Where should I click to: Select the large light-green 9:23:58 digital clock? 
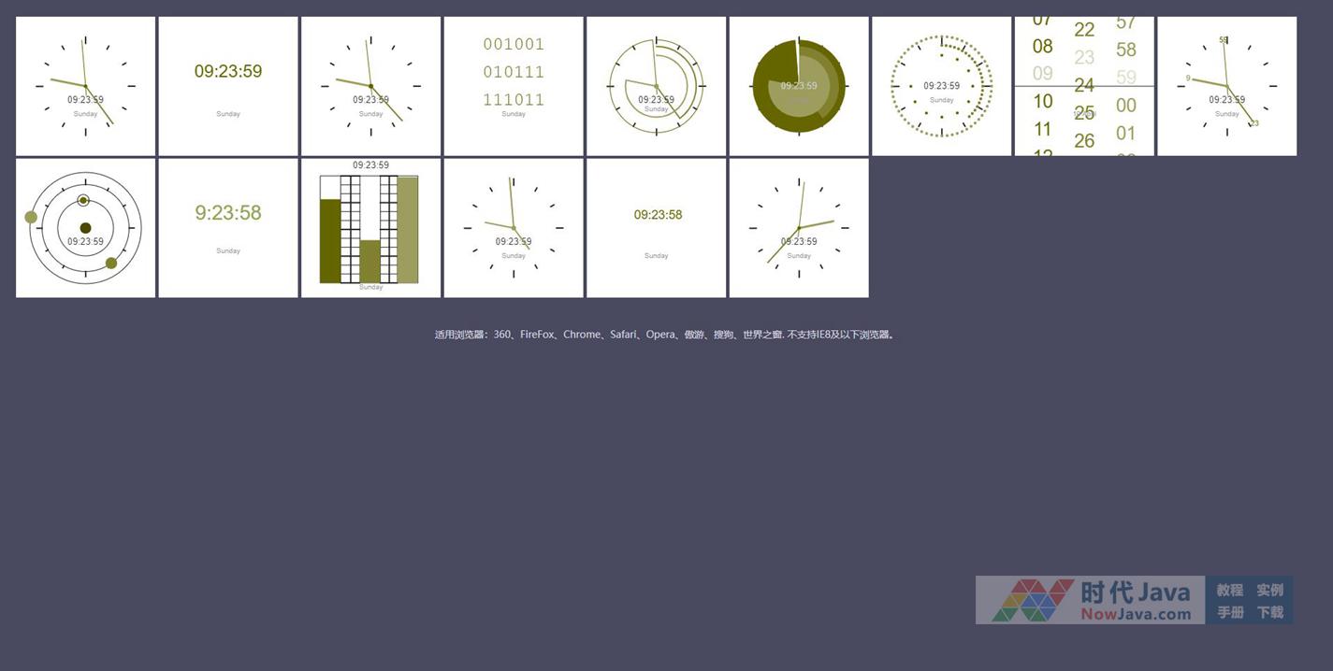227,228
